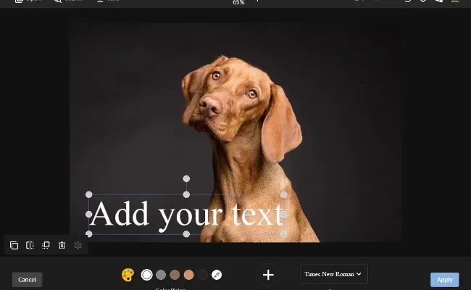Select the light tan orange swatch
Viewport: 471px width, 290px height.
pyautogui.click(x=188, y=275)
